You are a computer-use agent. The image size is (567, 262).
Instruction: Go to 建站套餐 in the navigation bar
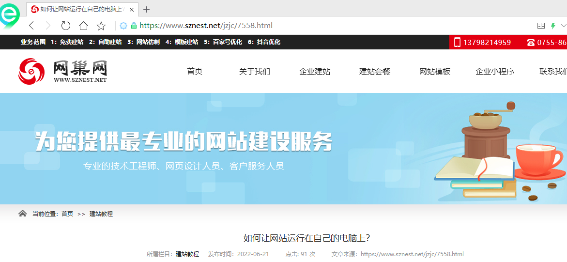pos(375,72)
